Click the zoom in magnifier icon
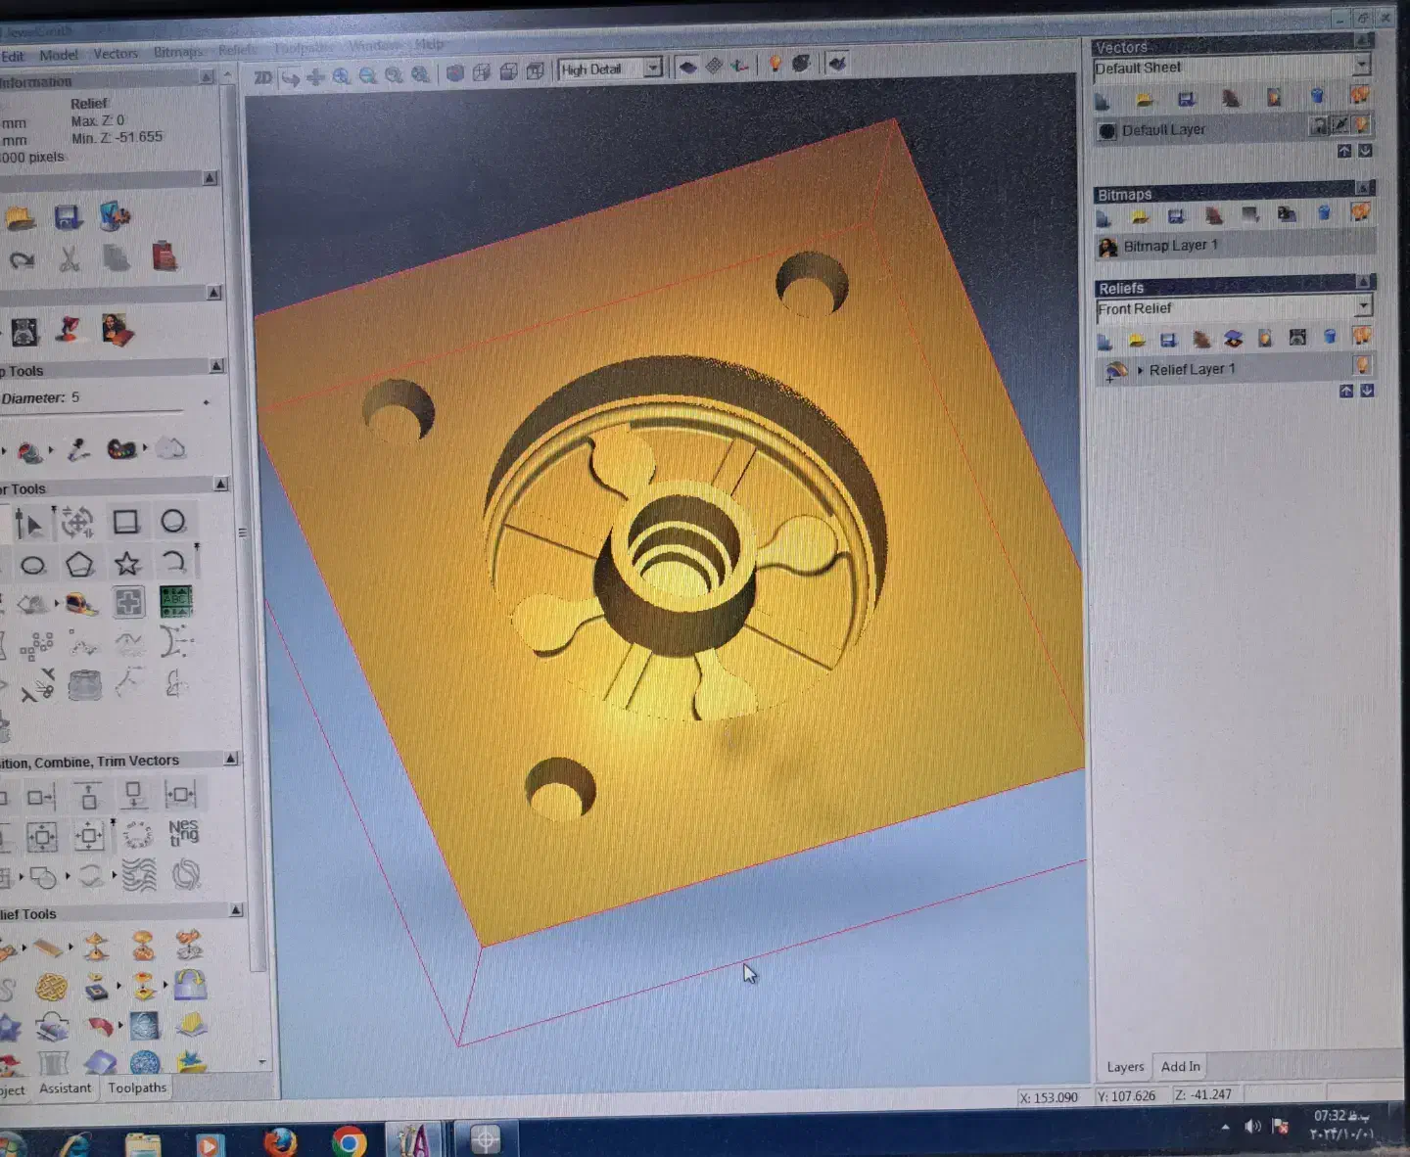1410x1157 pixels. coord(341,75)
